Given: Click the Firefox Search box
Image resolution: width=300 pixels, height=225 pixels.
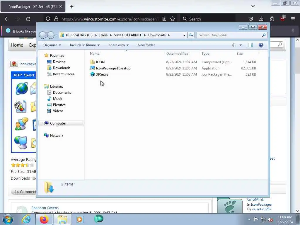Looking at the screenshot, I should [x=208, y=19].
